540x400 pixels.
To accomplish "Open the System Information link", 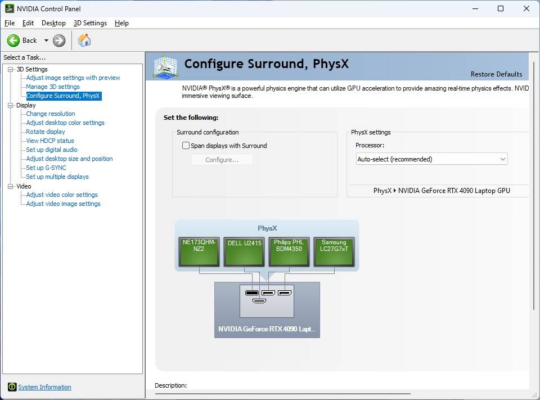I will 44,387.
